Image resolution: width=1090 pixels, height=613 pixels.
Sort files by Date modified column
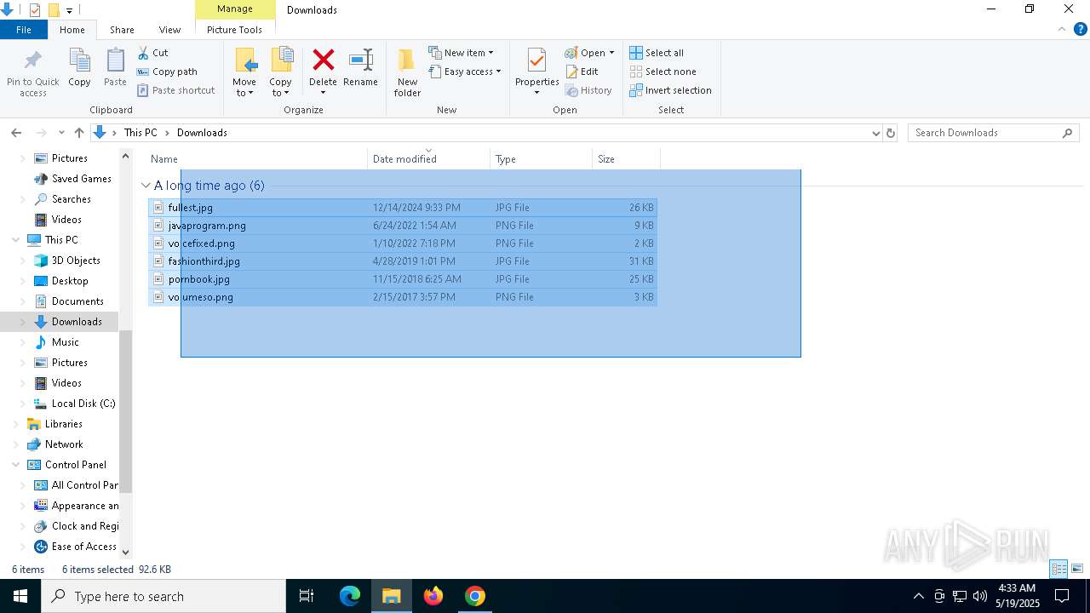pyautogui.click(x=429, y=159)
